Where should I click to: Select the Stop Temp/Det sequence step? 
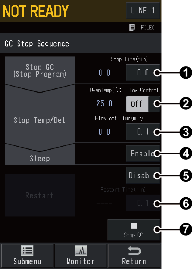pos(40,120)
